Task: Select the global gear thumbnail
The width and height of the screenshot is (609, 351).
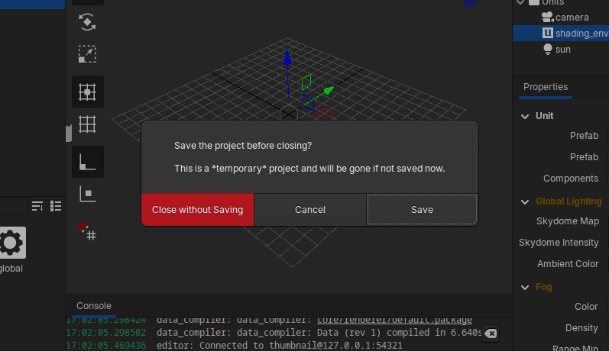Action: pos(11,243)
